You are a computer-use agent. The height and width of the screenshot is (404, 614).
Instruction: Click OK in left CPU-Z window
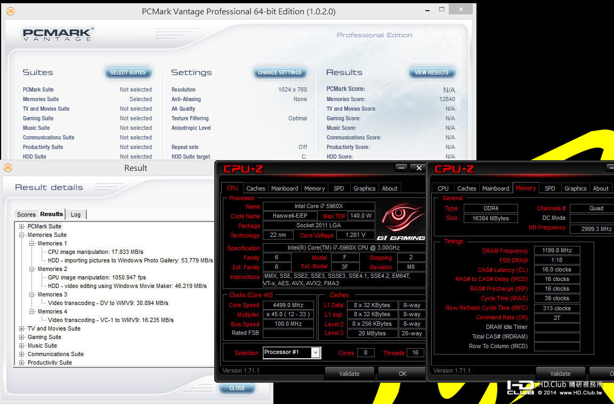click(402, 374)
